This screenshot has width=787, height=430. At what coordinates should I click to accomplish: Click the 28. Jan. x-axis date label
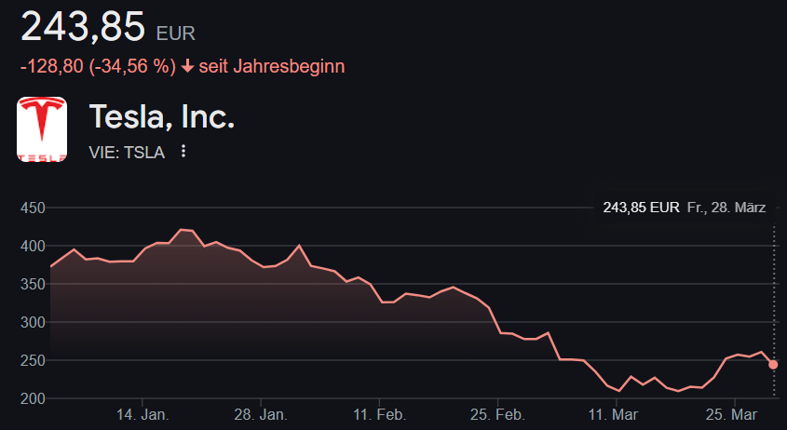click(261, 415)
